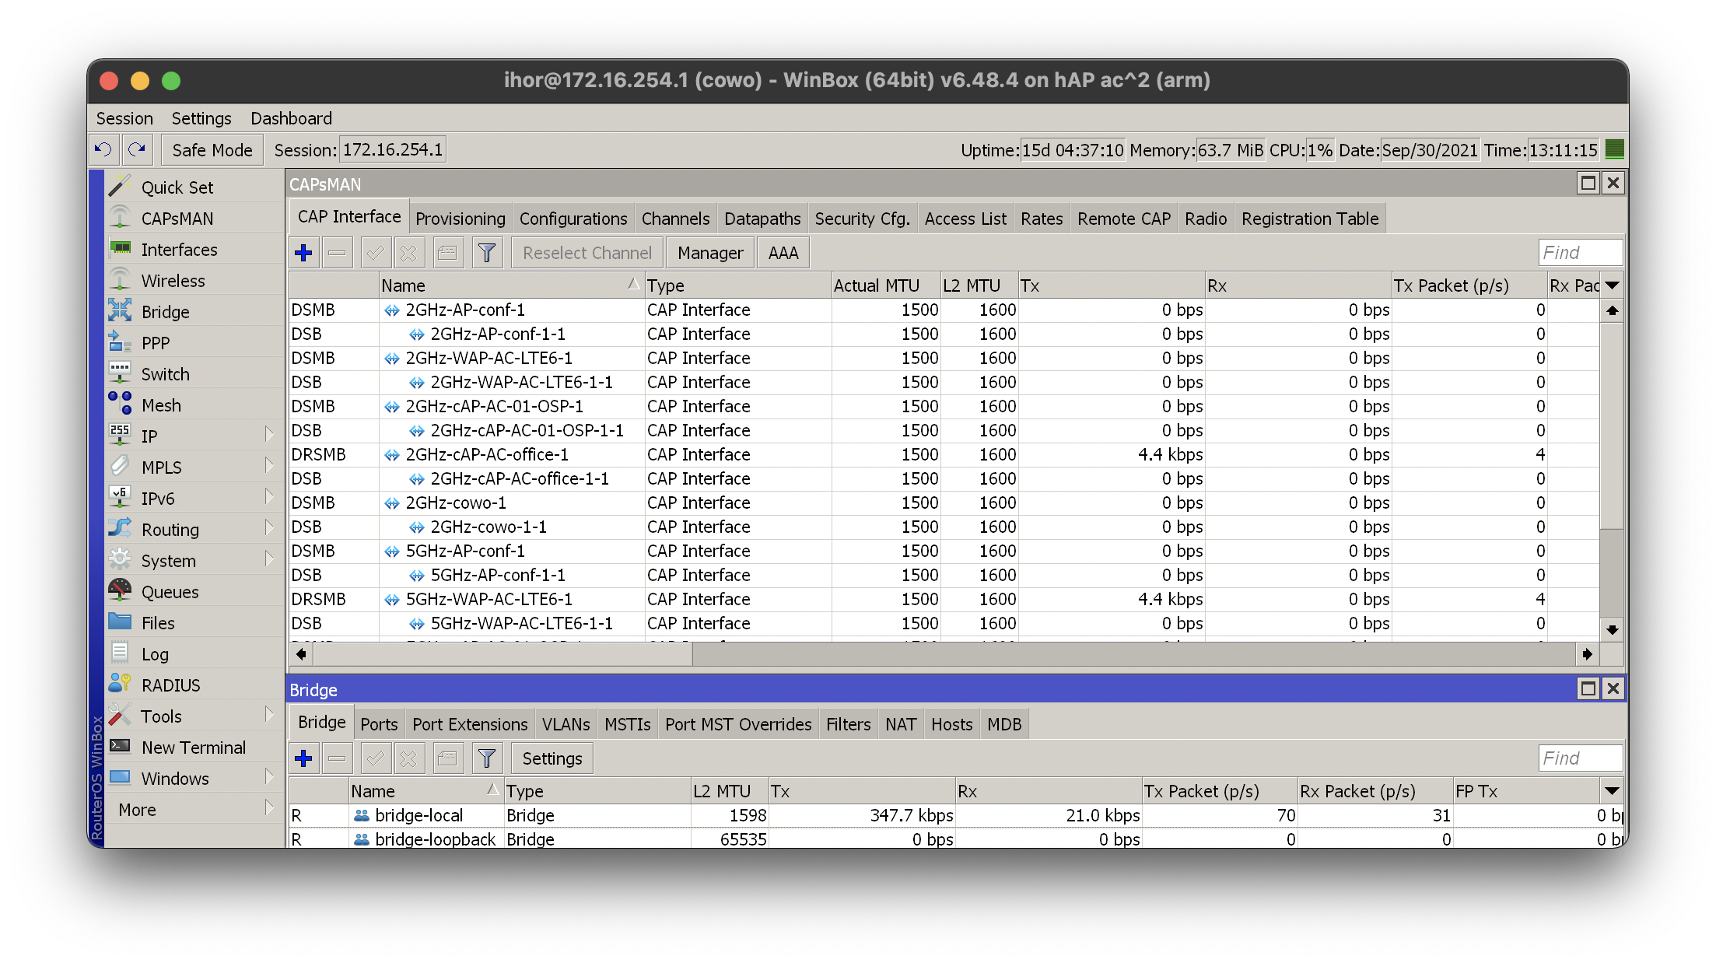1716x963 pixels.
Task: Open comment icon in CAPsMAN toolbar
Action: [447, 253]
